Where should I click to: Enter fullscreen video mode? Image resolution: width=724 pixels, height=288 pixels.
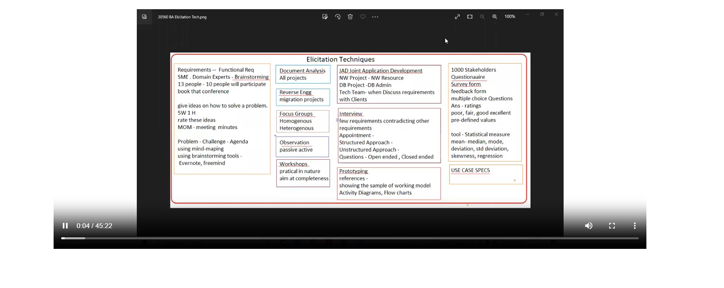pyautogui.click(x=612, y=226)
